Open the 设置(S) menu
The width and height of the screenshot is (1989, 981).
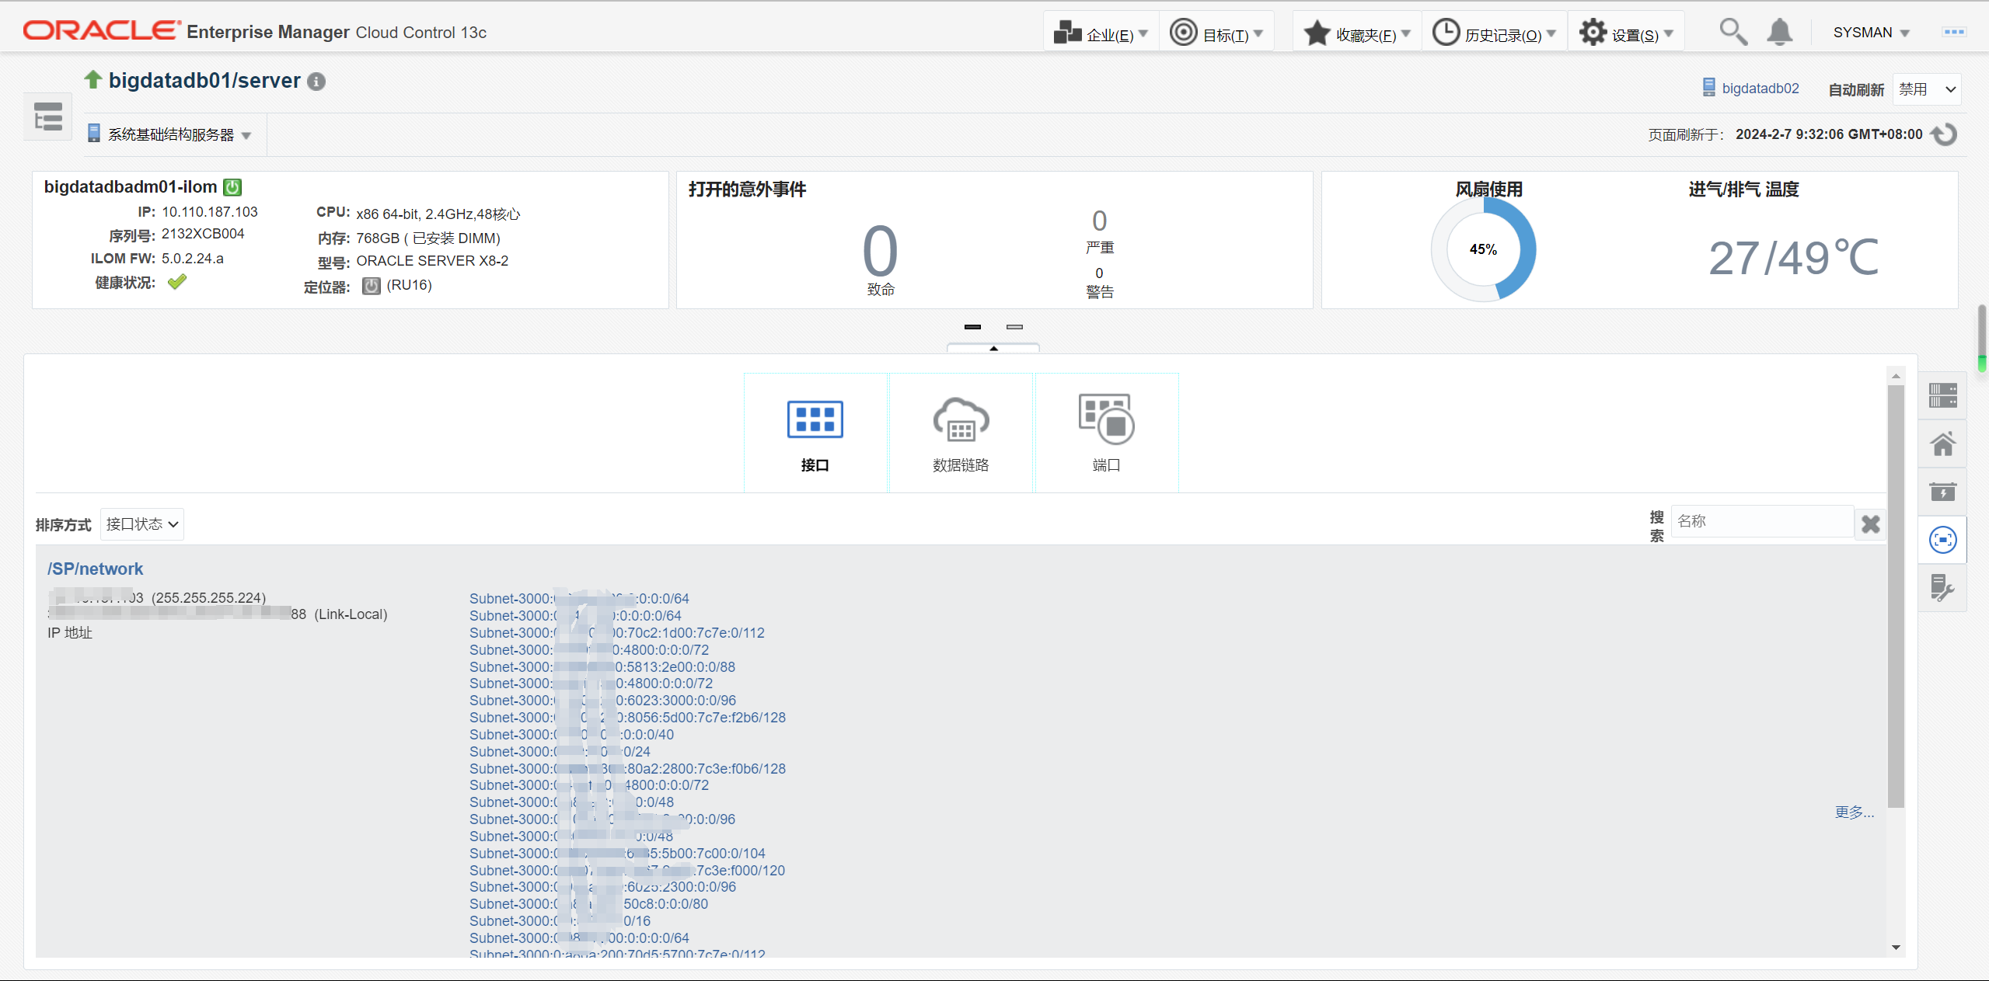coord(1626,33)
